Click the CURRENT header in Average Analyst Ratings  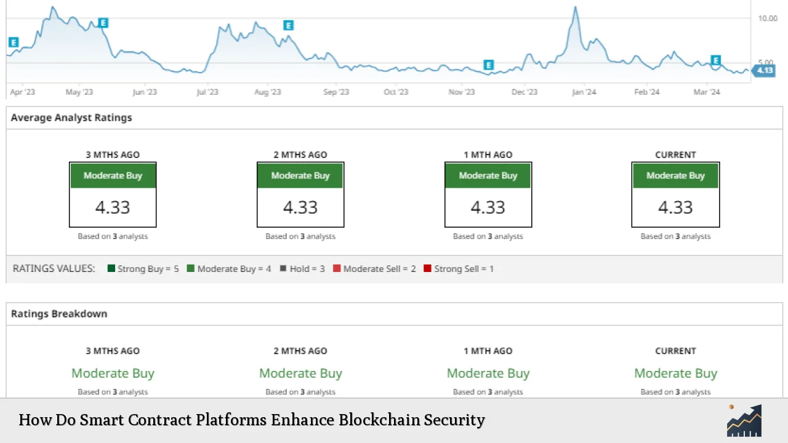coord(675,154)
